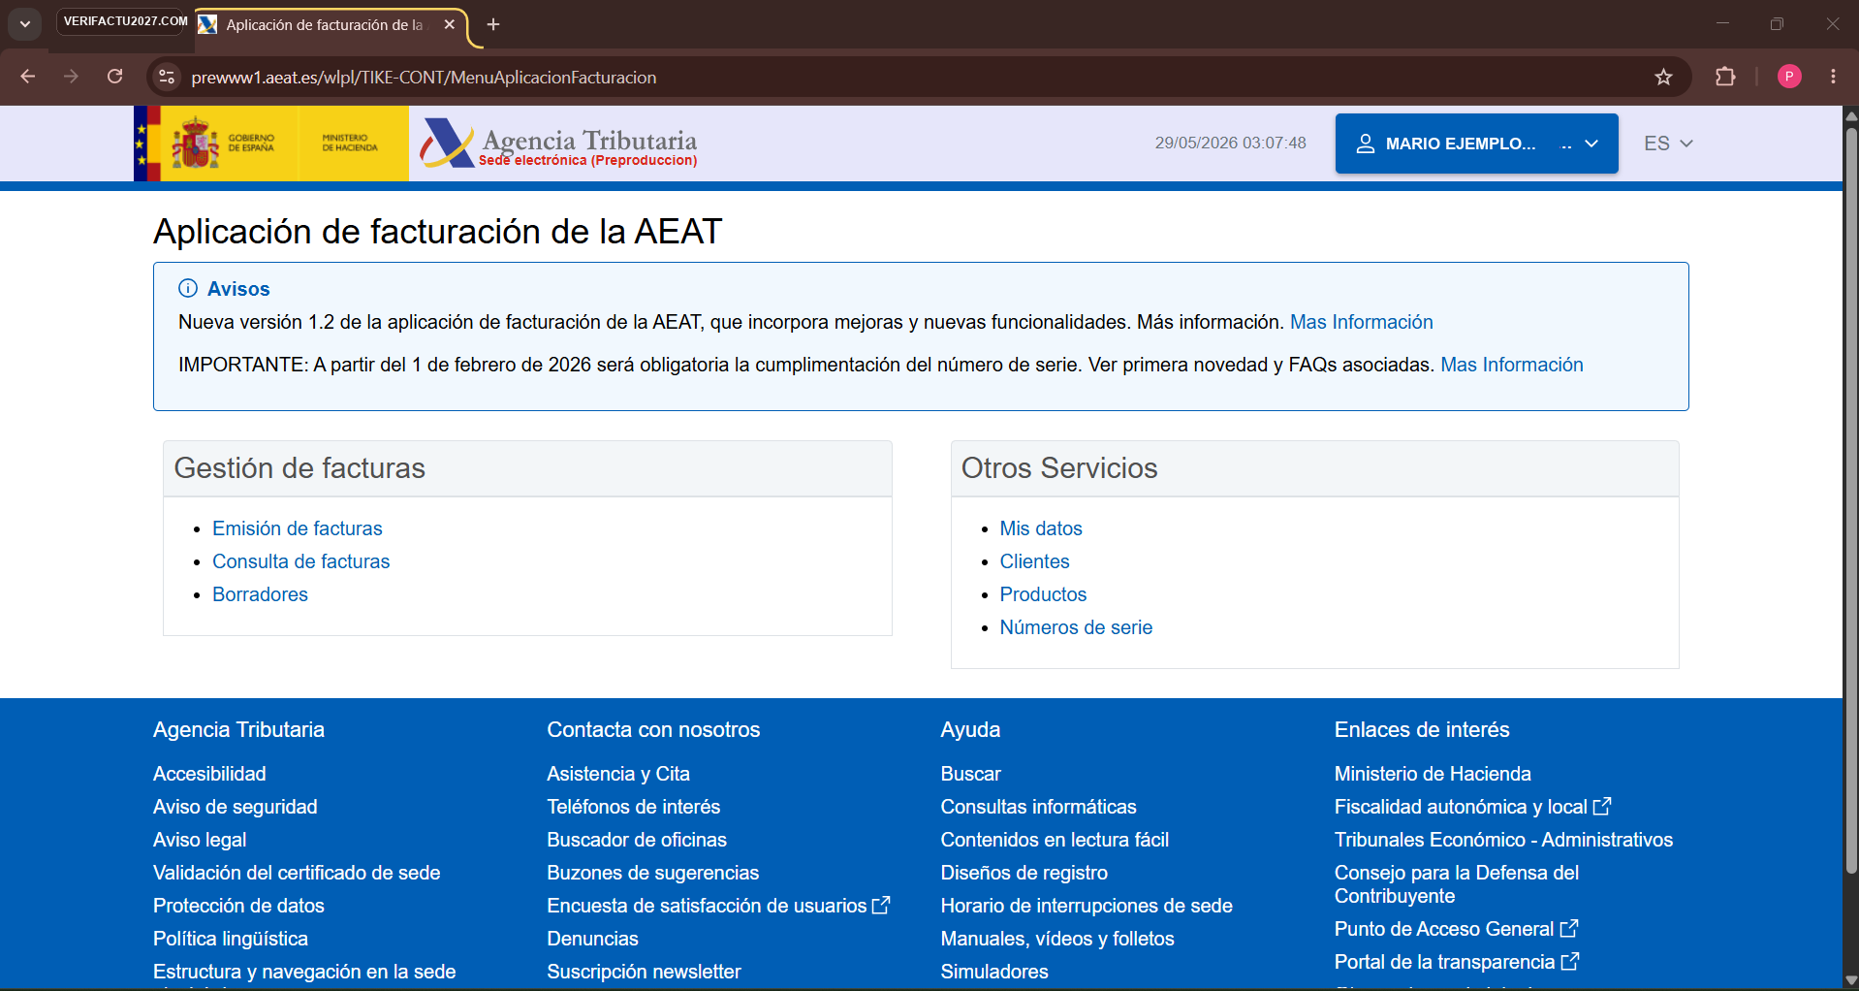
Task: Open Borradores
Action: [260, 594]
